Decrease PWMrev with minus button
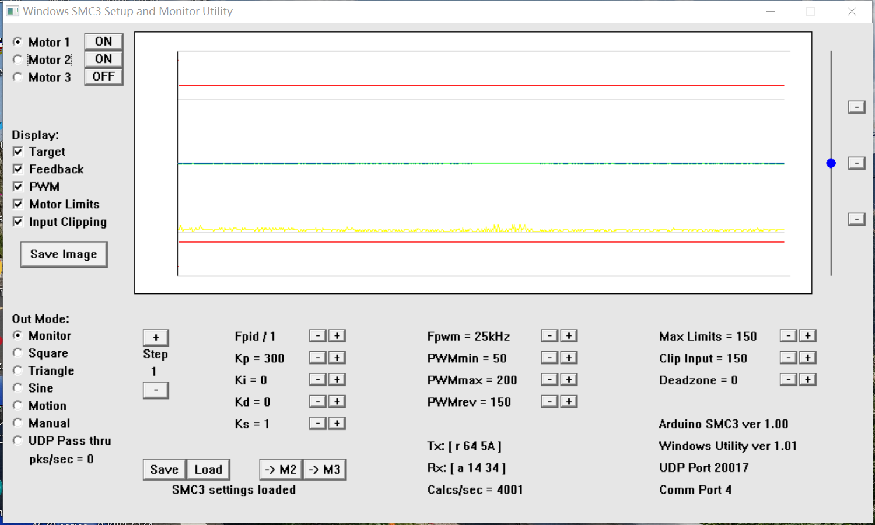 tap(549, 401)
